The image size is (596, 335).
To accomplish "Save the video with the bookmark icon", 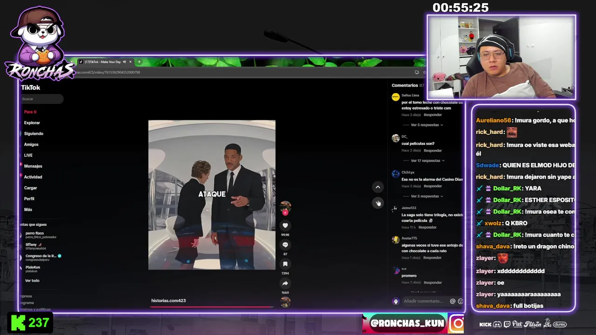I will coord(285,264).
